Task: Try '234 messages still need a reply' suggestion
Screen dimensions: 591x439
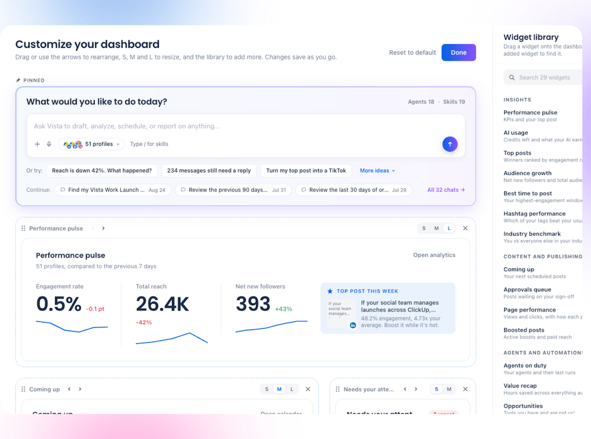Action: coord(209,171)
